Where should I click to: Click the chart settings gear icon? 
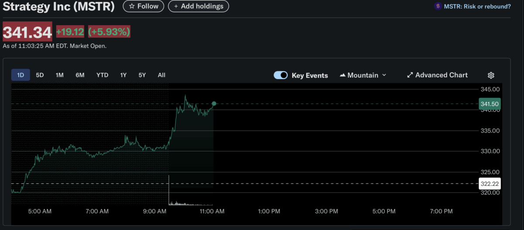[x=491, y=76]
